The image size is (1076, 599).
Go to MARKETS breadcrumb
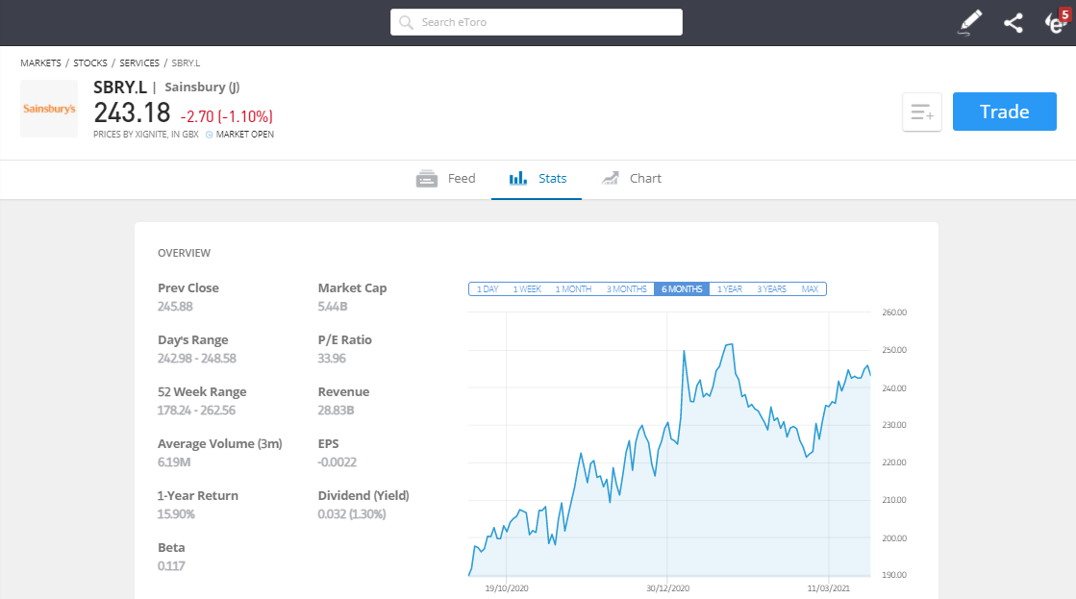tap(40, 62)
